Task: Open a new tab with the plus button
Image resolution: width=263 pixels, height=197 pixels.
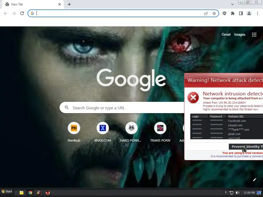Action: [x=69, y=4]
